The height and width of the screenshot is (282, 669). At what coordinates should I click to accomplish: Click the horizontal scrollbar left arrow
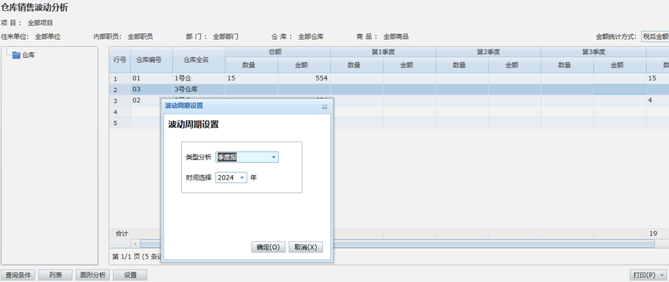pyautogui.click(x=135, y=244)
